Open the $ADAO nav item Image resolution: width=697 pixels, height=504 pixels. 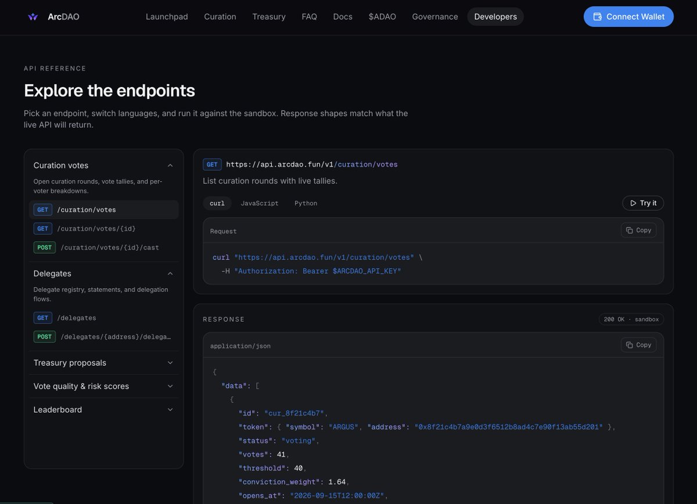click(x=382, y=17)
